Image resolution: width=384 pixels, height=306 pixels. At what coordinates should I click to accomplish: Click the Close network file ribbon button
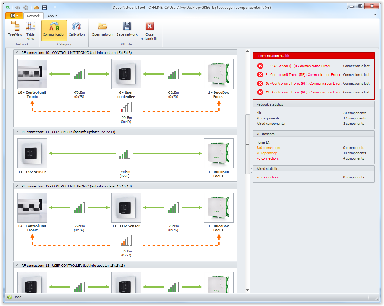coord(149,30)
